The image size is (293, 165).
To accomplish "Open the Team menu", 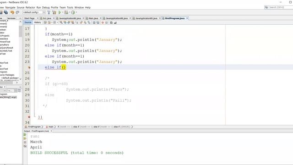I will point(63,7).
